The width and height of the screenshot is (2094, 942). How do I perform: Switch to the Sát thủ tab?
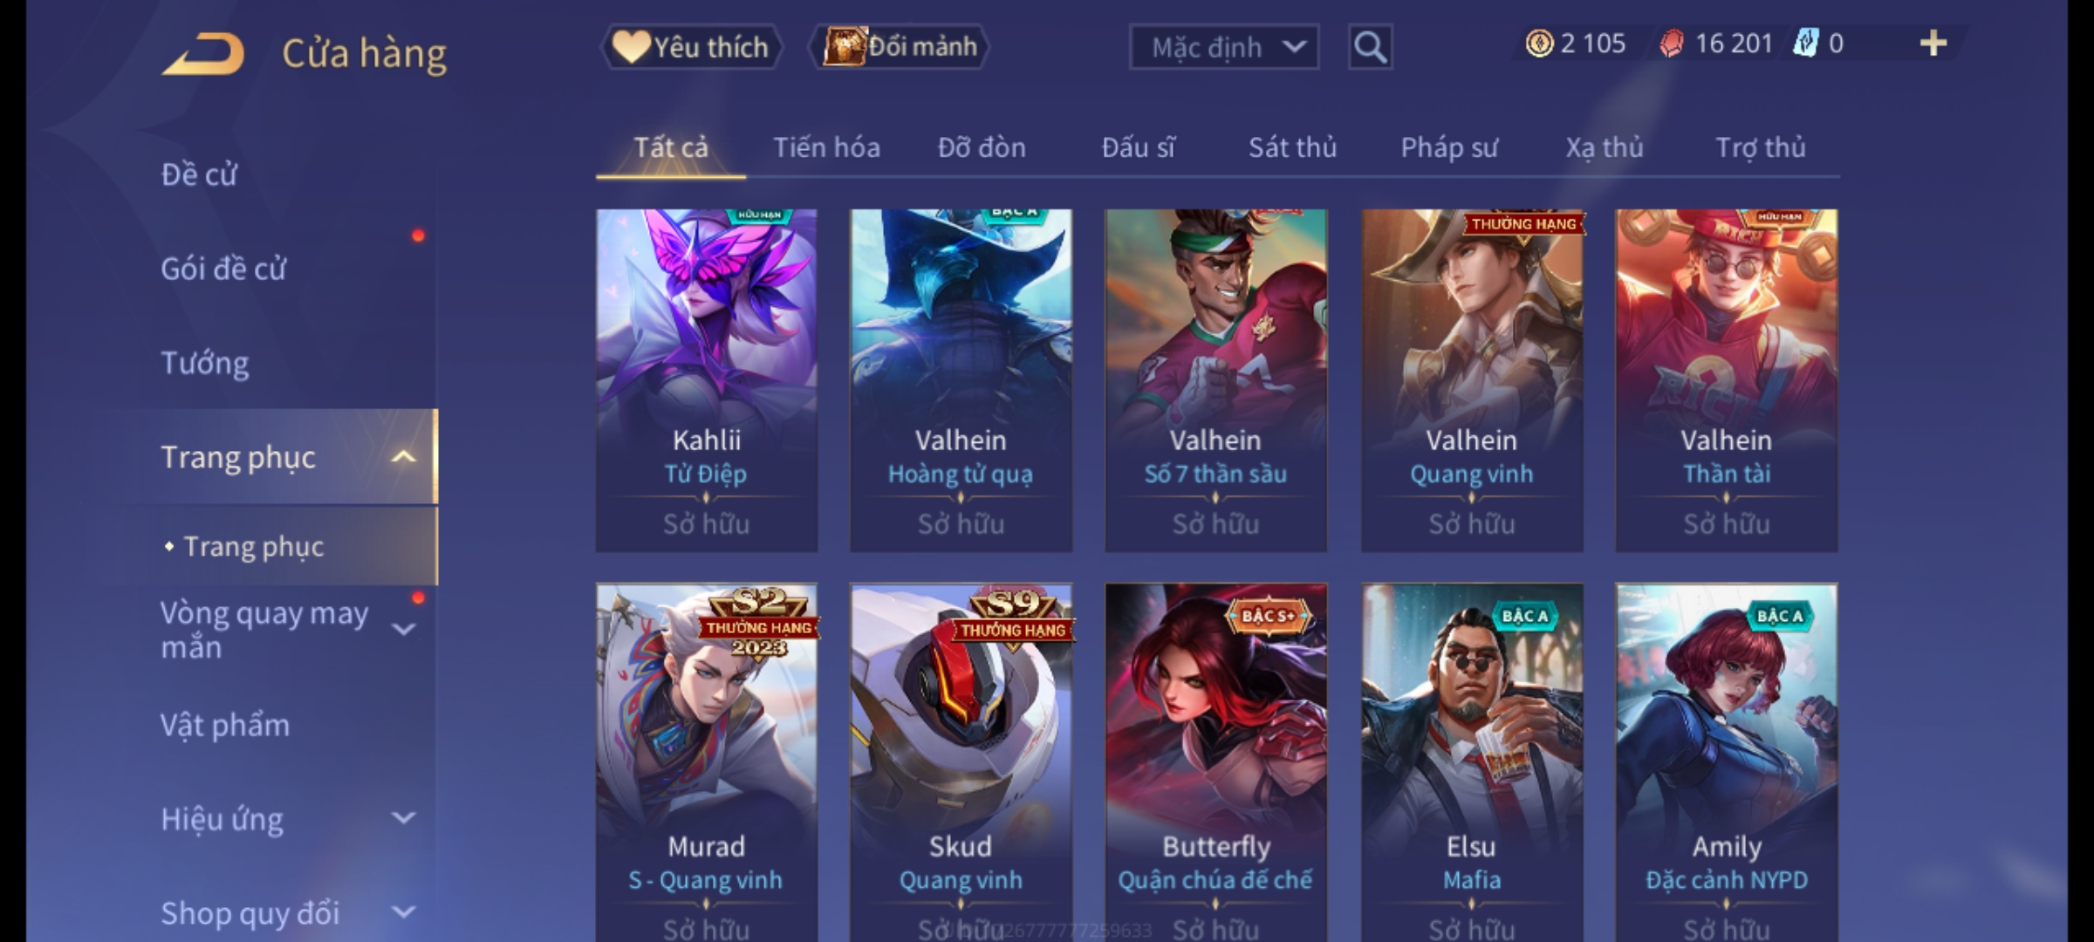coord(1292,147)
